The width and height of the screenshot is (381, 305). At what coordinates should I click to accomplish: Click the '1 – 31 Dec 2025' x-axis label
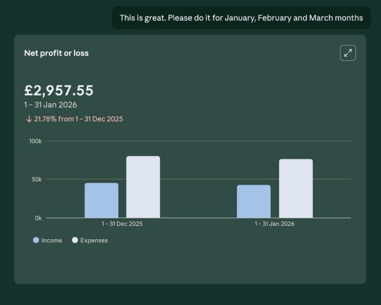coord(122,224)
